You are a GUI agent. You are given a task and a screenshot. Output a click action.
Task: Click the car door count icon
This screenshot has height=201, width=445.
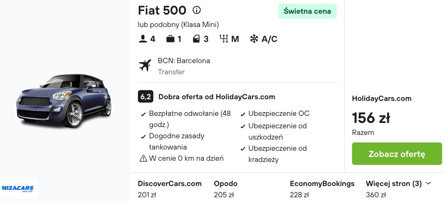196,39
